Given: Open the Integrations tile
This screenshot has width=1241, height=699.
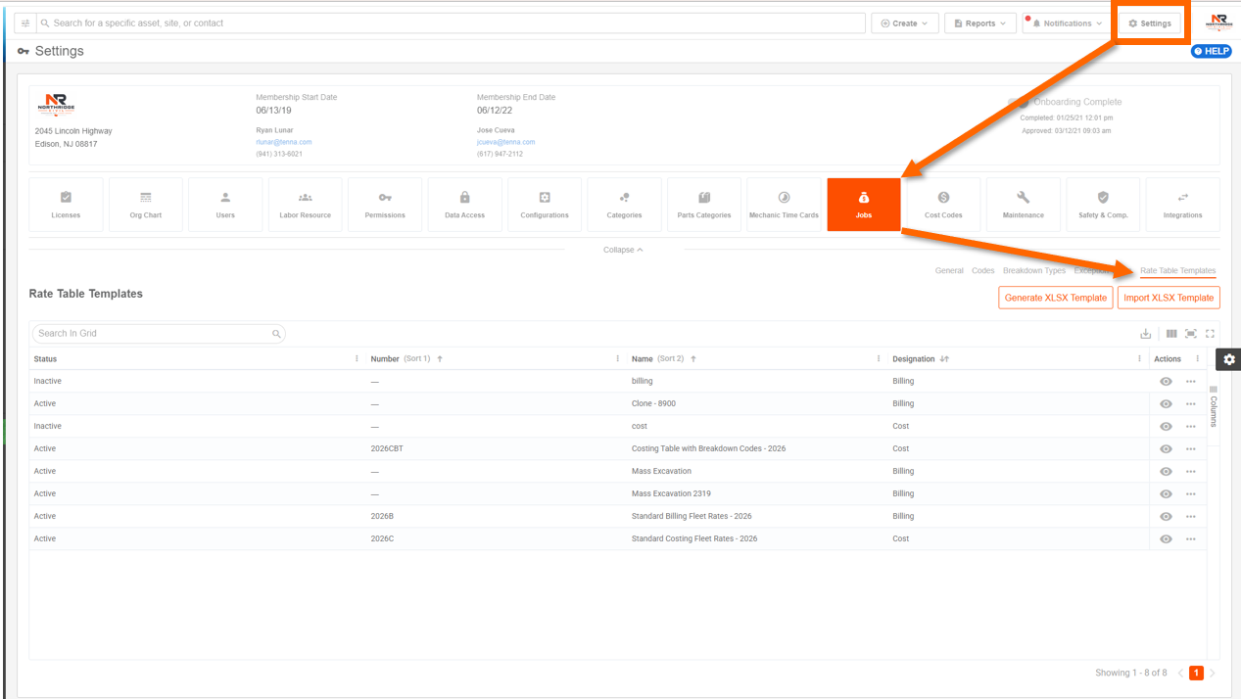Looking at the screenshot, I should (x=1183, y=205).
